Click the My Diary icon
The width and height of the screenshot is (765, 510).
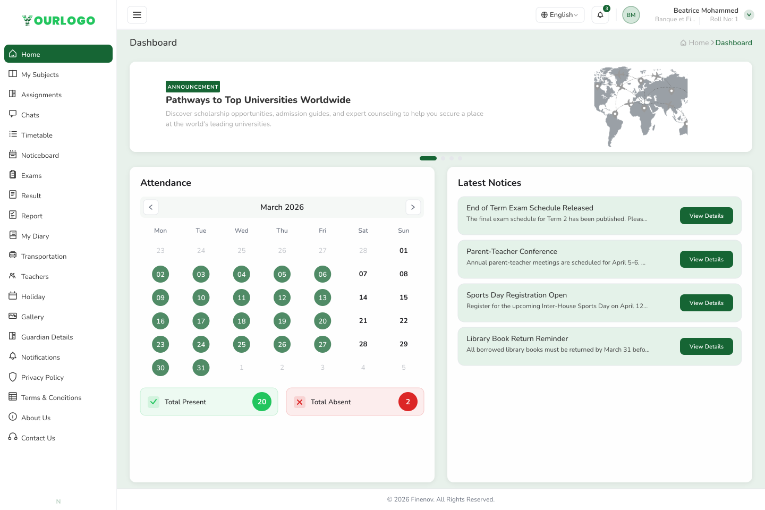pos(13,235)
